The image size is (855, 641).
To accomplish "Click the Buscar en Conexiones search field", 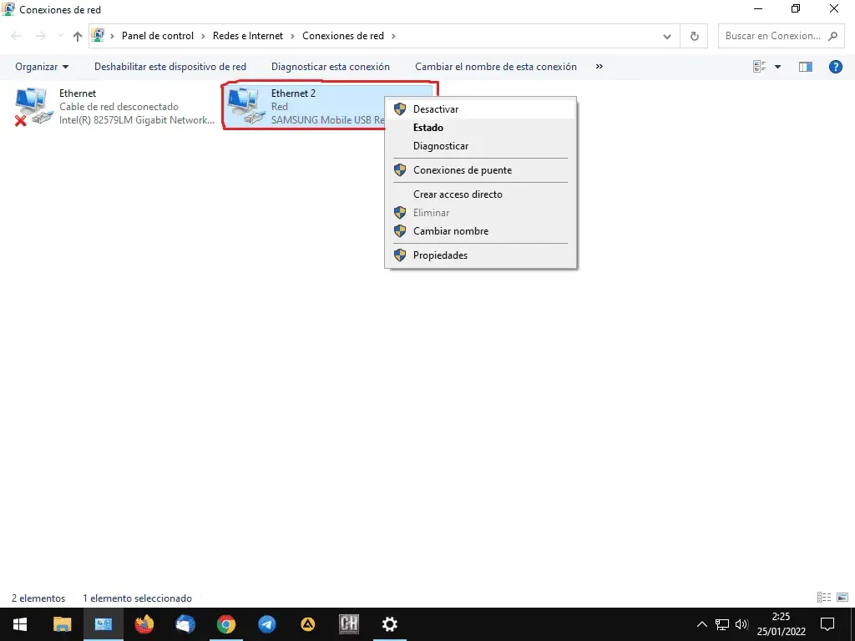I will coord(779,36).
